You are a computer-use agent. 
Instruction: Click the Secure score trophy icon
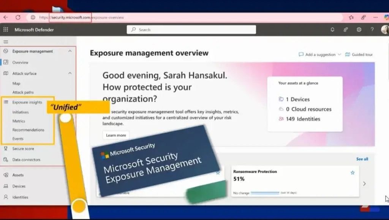6,149
